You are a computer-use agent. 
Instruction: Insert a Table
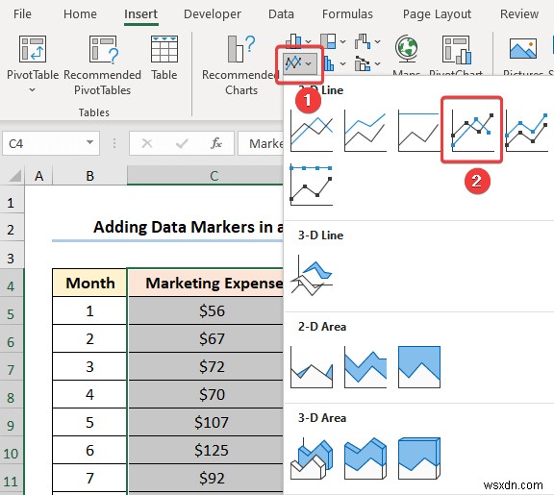(x=164, y=58)
